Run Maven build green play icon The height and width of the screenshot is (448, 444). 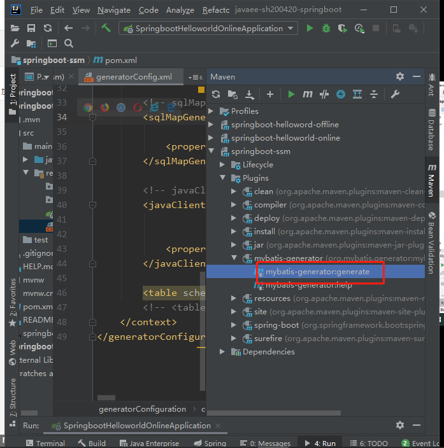(x=291, y=94)
